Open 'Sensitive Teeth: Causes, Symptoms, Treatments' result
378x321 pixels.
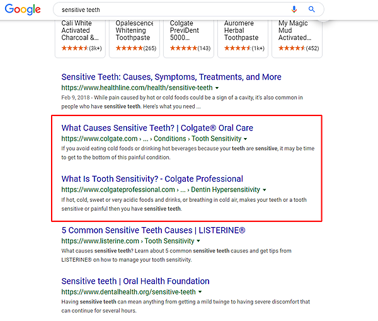coord(171,77)
